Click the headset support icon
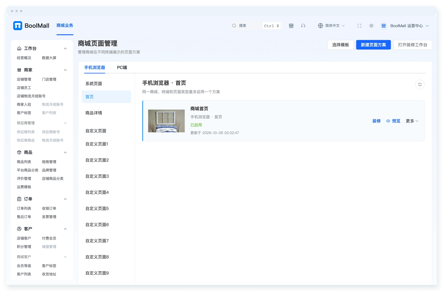The width and height of the screenshot is (443, 291). tap(303, 26)
